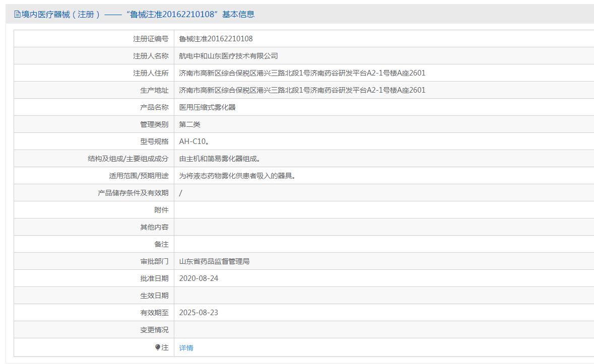The height and width of the screenshot is (364, 594).
Task: Click the 有效期至 label
Action: [154, 313]
